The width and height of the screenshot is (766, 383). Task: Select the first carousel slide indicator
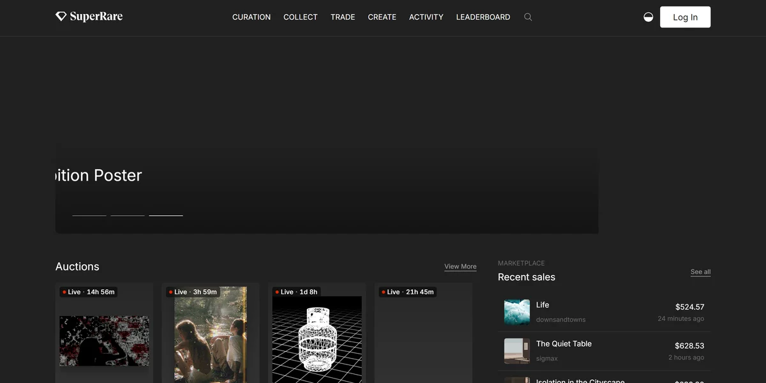(89, 216)
